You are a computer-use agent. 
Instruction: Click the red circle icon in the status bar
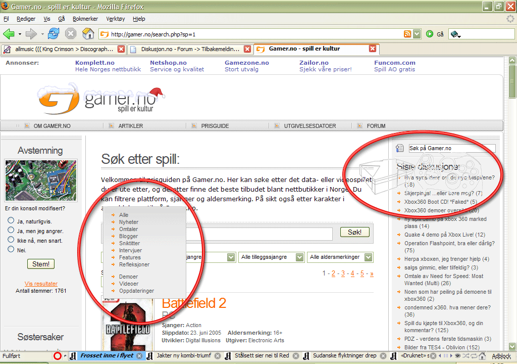click(x=58, y=356)
